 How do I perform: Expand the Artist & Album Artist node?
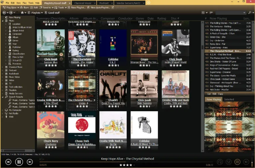click(6, 27)
